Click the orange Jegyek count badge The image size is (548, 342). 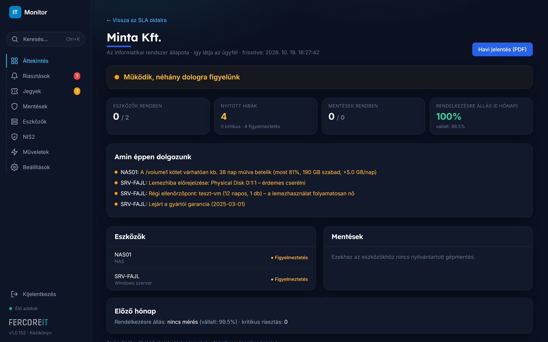coord(77,91)
